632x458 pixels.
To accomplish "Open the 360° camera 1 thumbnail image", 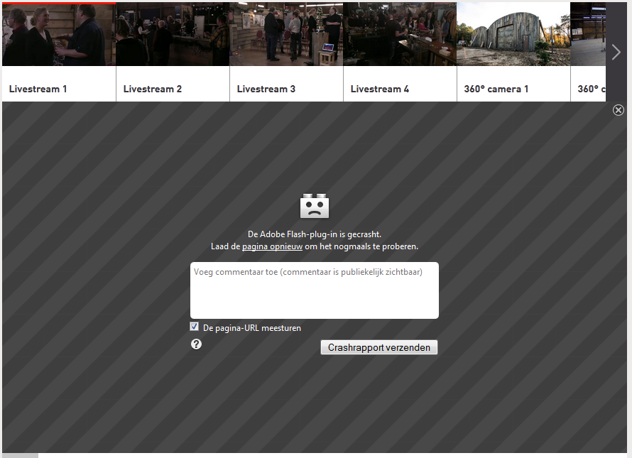I will coord(513,34).
